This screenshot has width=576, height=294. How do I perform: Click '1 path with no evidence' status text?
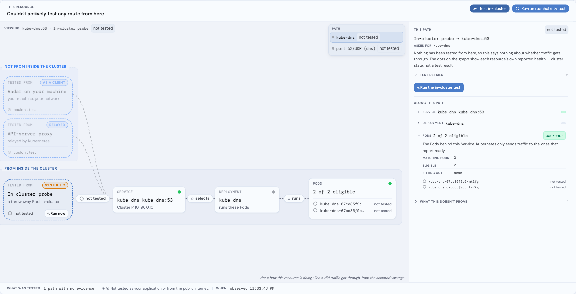[69, 288]
